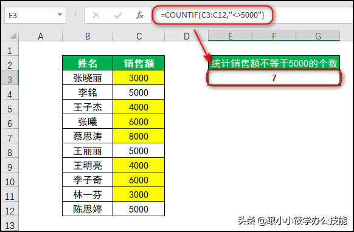Select cell containing 张晓丽
Screen dimensions: 354x232
(x=88, y=78)
